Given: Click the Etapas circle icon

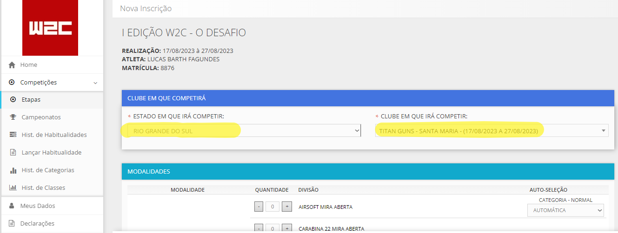Looking at the screenshot, I should pos(13,99).
